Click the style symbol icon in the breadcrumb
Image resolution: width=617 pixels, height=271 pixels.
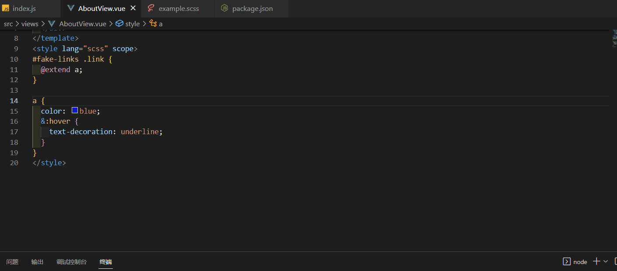coord(120,24)
